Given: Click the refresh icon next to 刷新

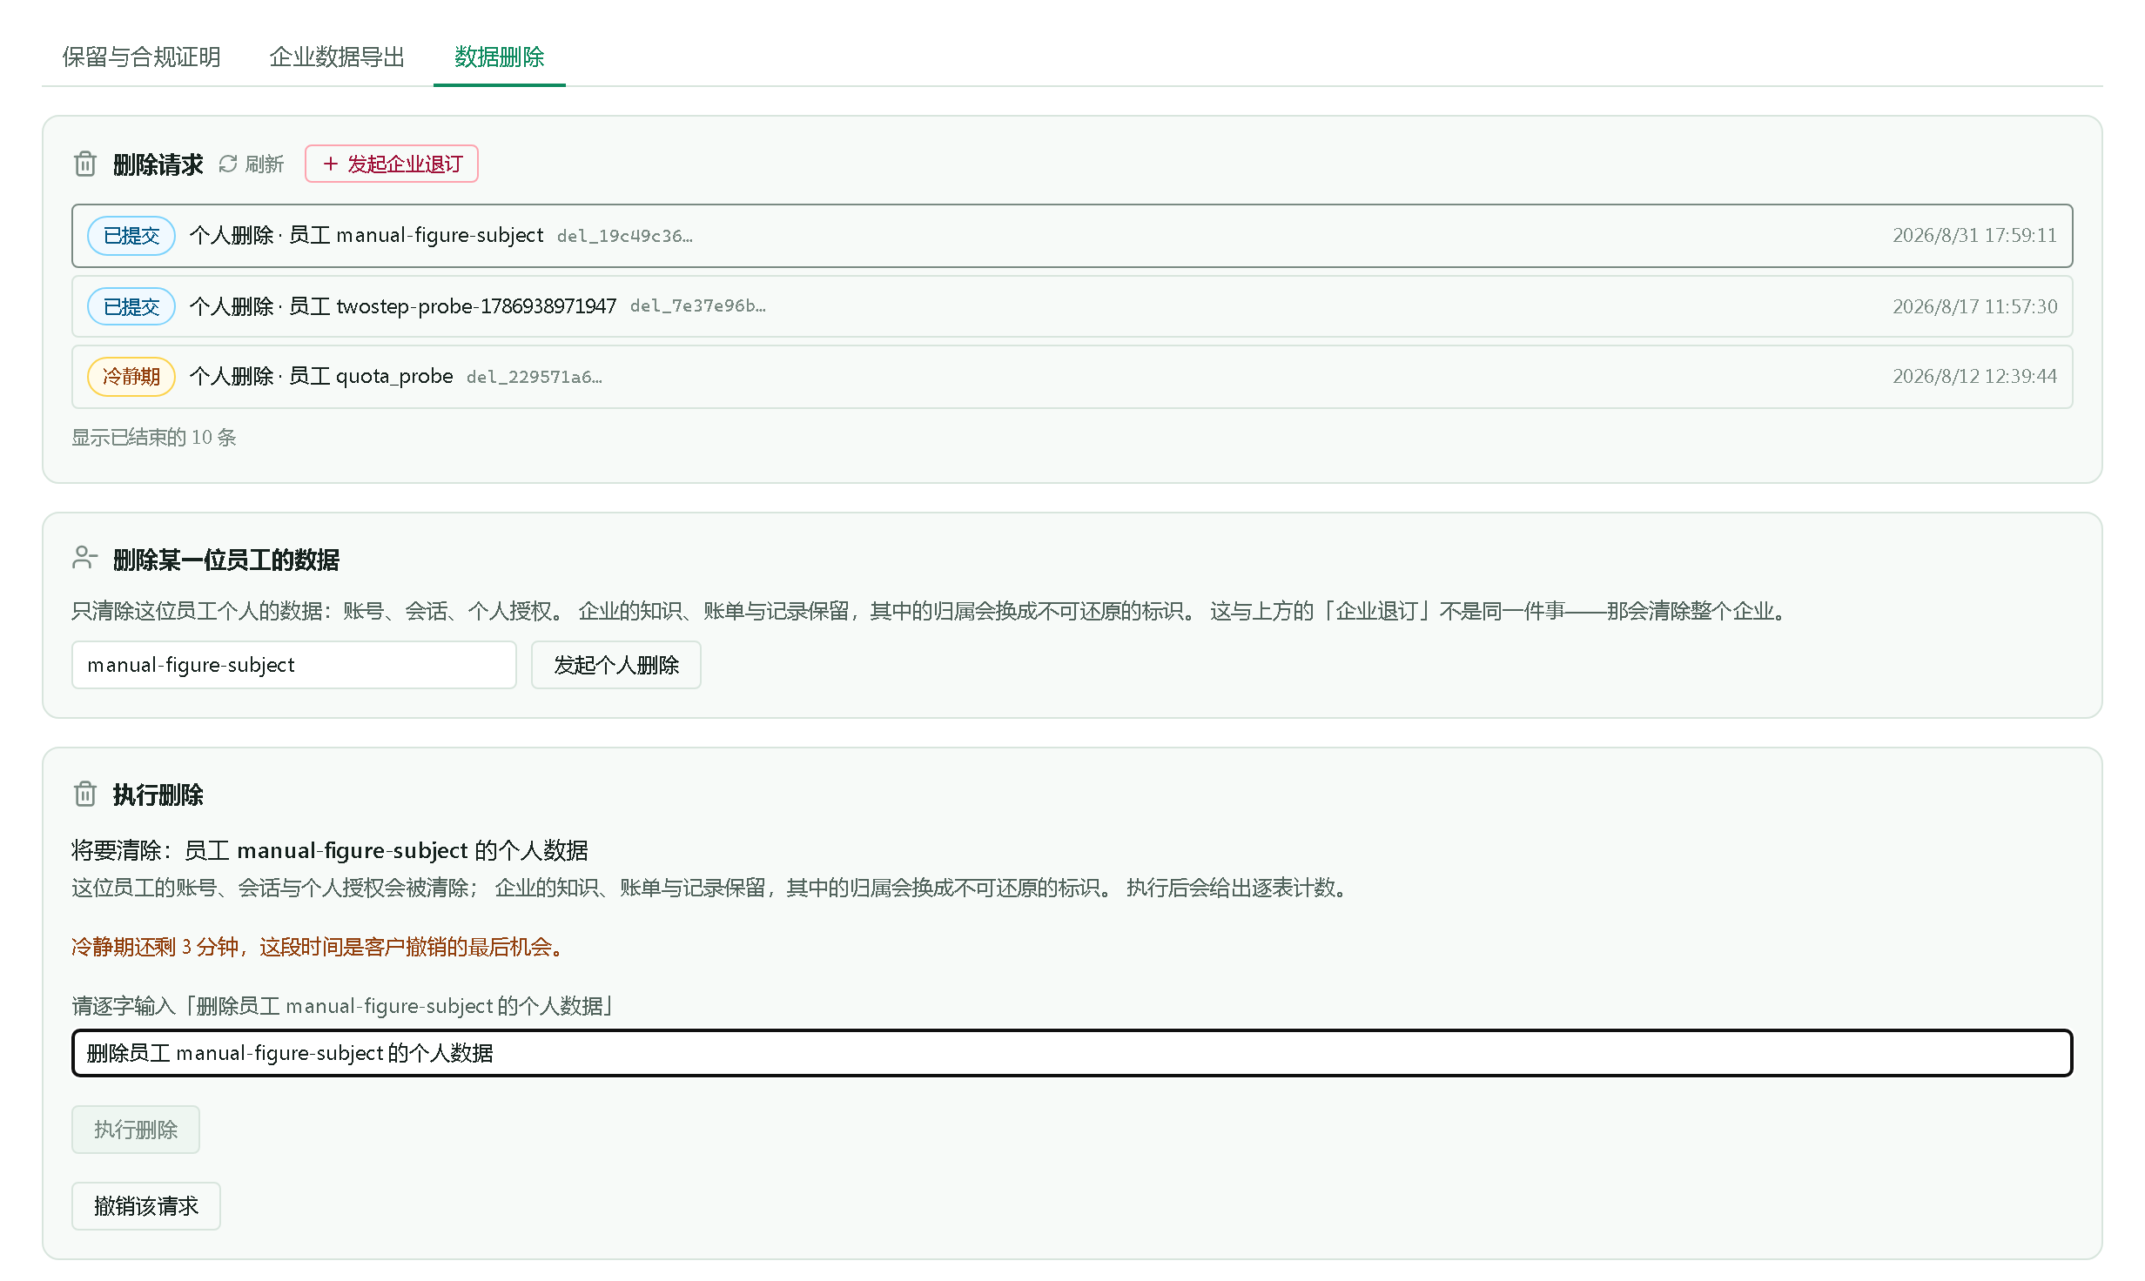Looking at the screenshot, I should point(228,164).
